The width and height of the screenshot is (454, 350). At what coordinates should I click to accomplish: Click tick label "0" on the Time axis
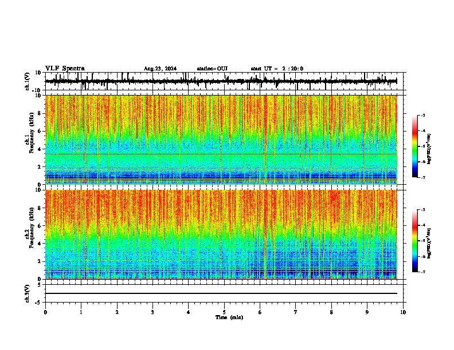point(45,312)
